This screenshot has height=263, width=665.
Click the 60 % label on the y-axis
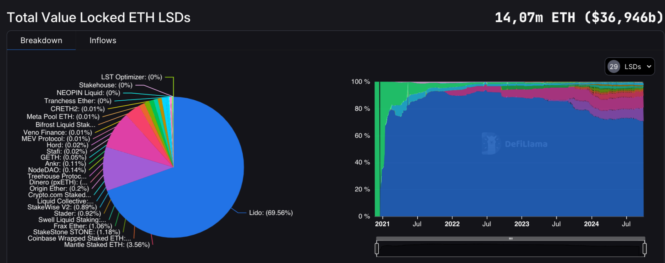(362, 136)
